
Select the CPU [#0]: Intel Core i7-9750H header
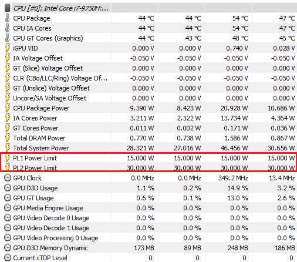tap(61, 8)
